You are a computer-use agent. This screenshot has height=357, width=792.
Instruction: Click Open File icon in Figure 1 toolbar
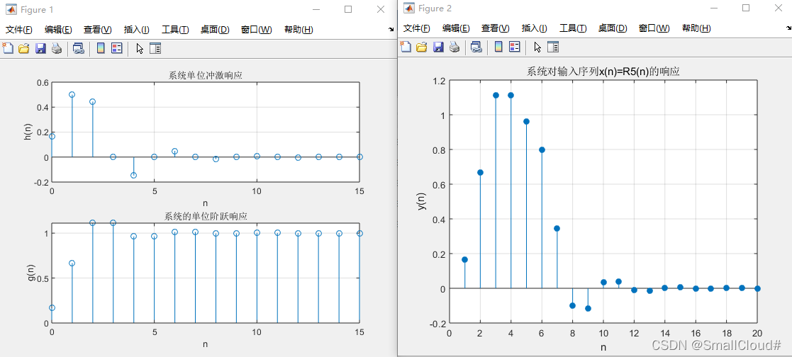(23, 48)
